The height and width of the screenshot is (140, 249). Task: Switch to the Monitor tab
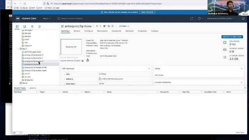tap(77, 31)
